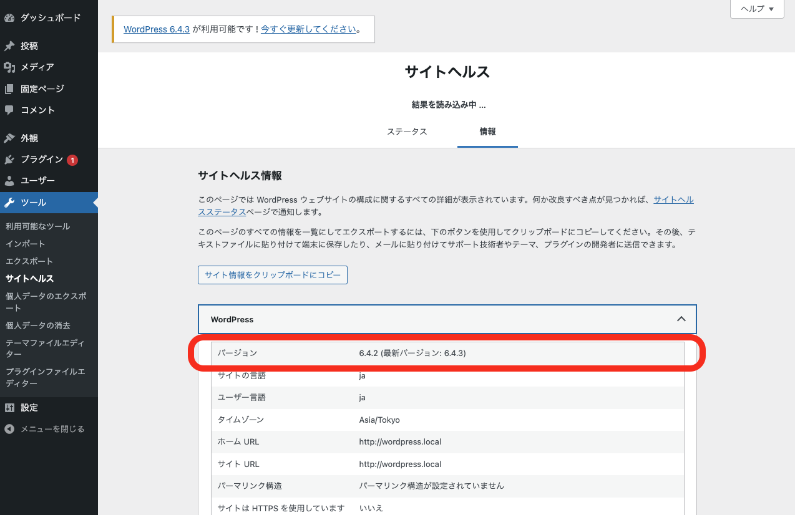Open 個人データのエクスポート submenu item
This screenshot has width=795, height=515.
point(46,302)
